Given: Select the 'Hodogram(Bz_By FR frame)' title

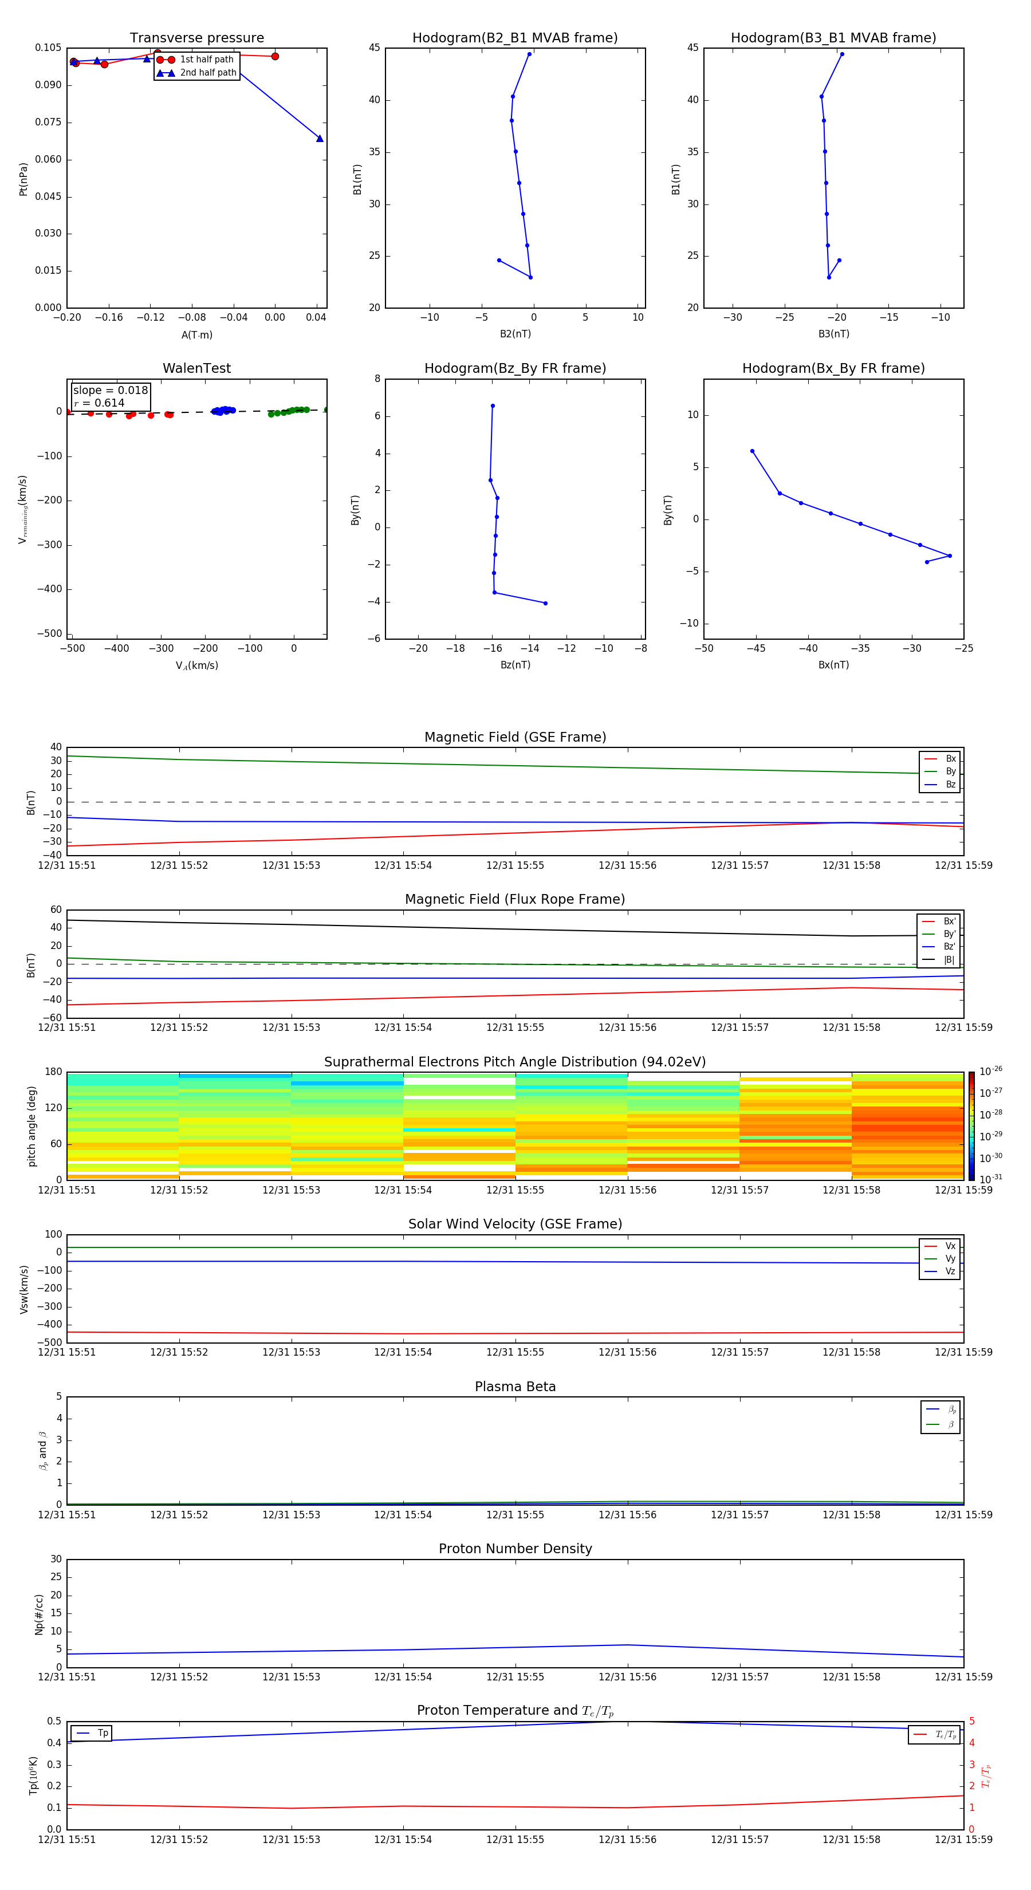Looking at the screenshot, I should 515,368.
